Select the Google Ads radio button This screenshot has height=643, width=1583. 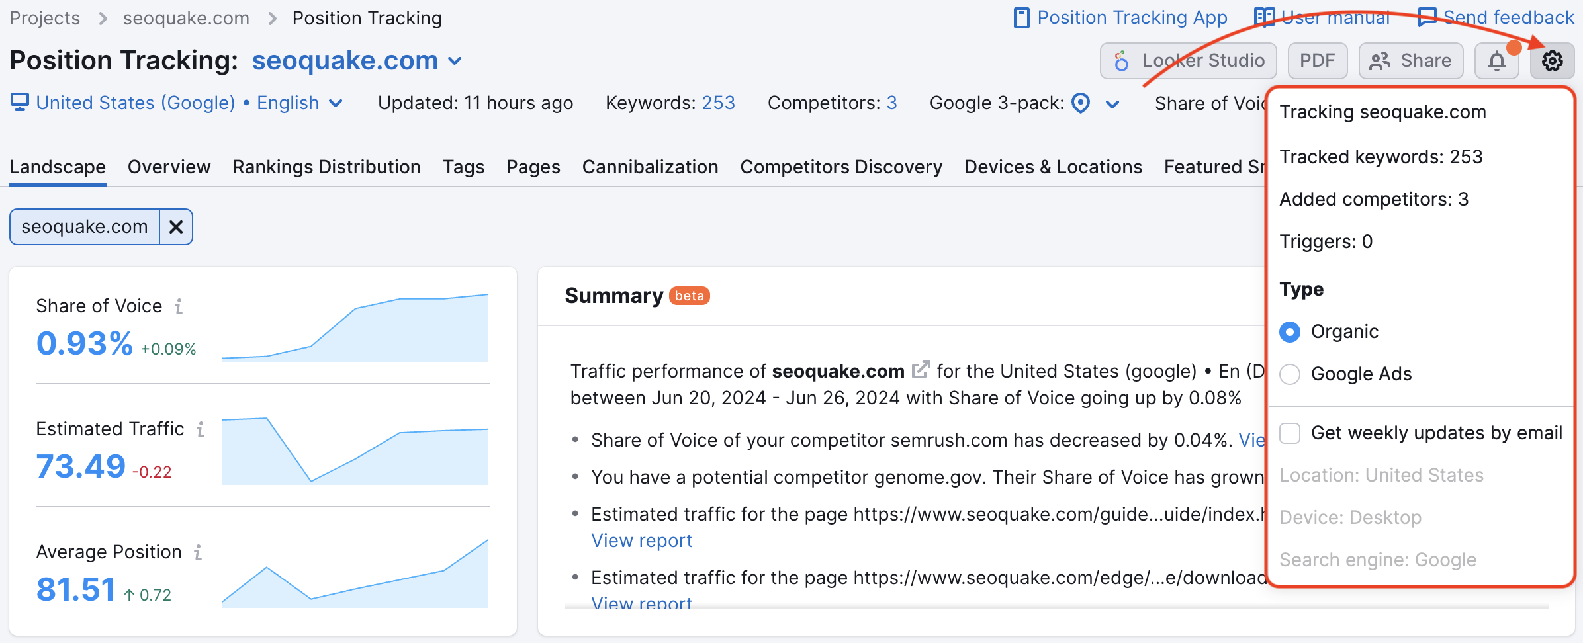pos(1290,374)
